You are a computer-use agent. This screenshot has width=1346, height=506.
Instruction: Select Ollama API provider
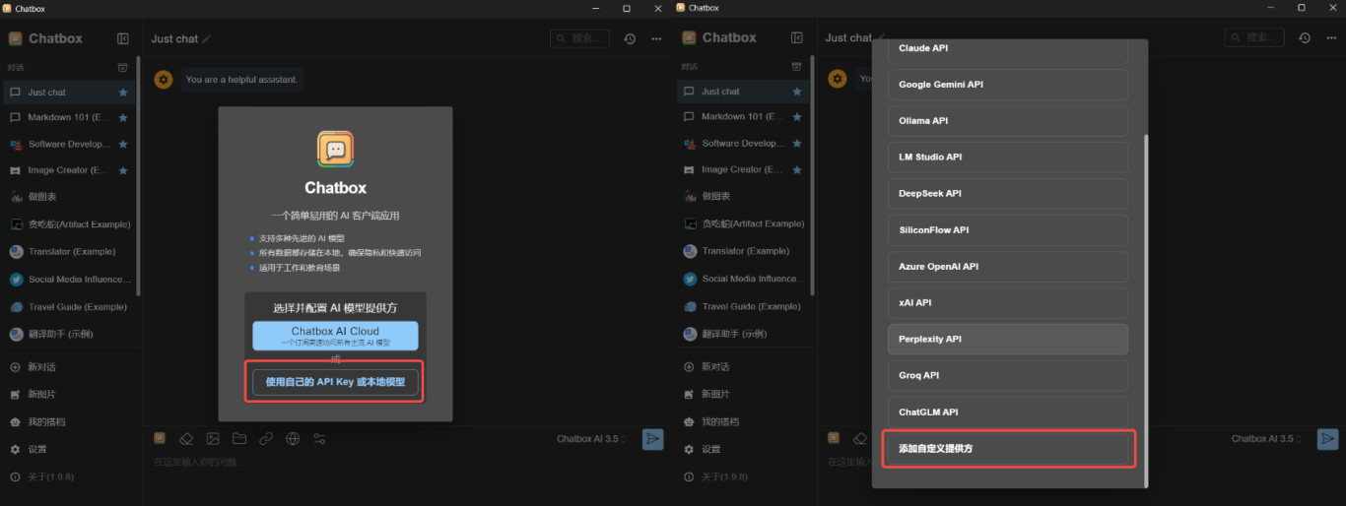[x=1007, y=121]
